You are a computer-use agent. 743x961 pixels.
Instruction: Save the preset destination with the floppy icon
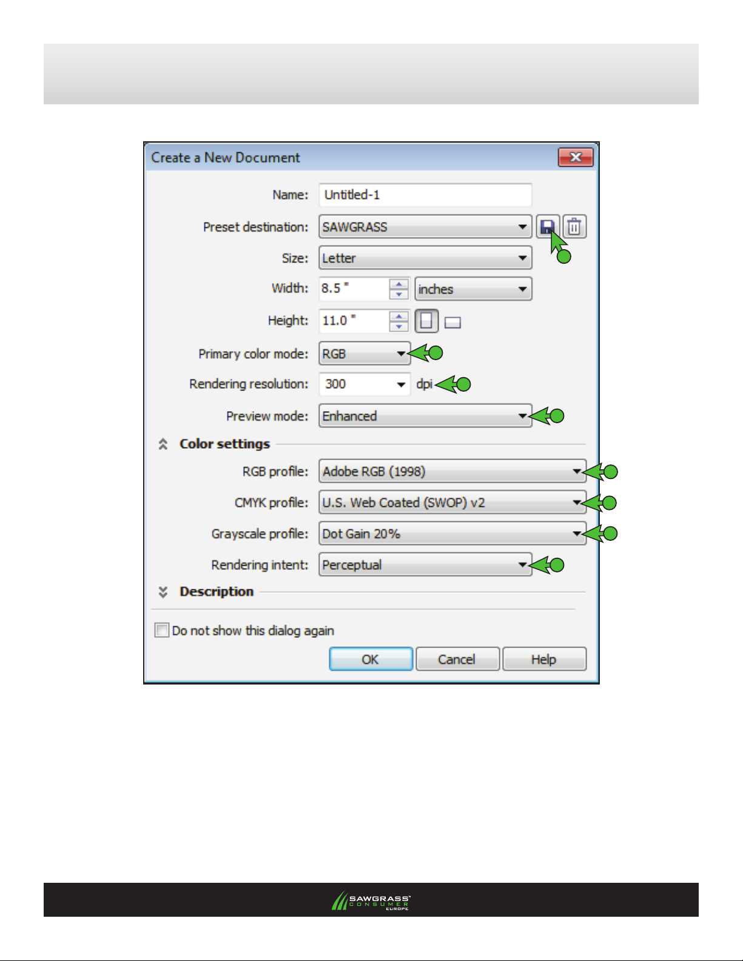[x=547, y=227]
